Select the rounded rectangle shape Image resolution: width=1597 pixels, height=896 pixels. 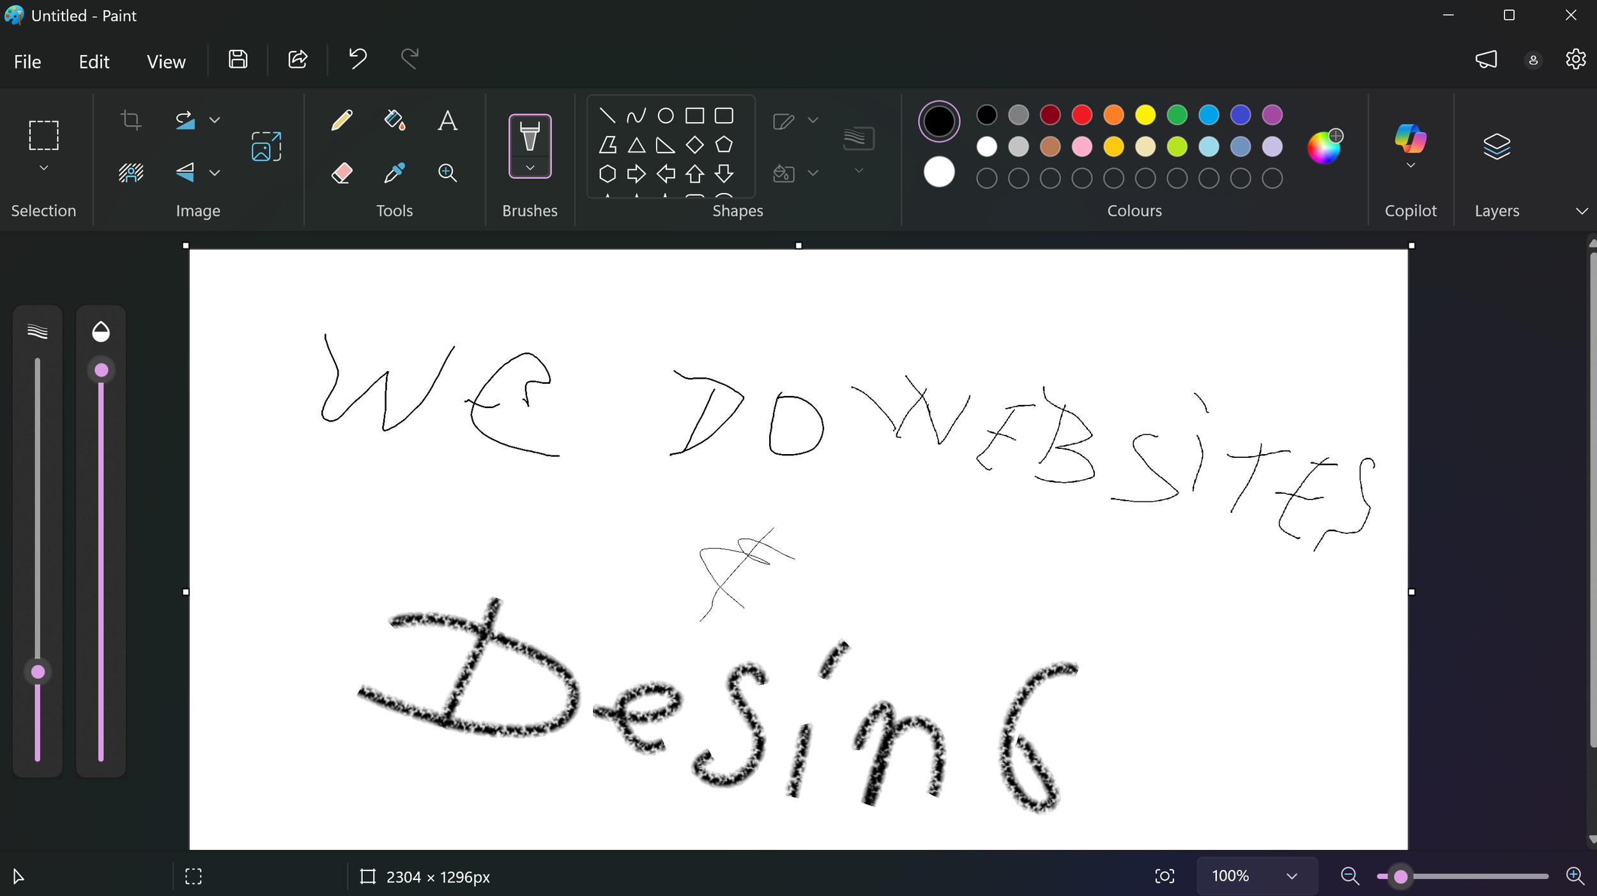(724, 116)
